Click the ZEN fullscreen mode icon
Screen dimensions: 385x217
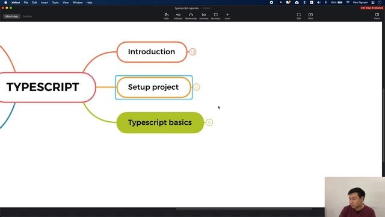click(x=298, y=16)
